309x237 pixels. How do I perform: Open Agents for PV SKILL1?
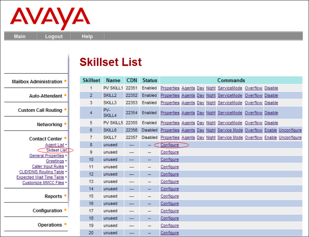(188, 88)
